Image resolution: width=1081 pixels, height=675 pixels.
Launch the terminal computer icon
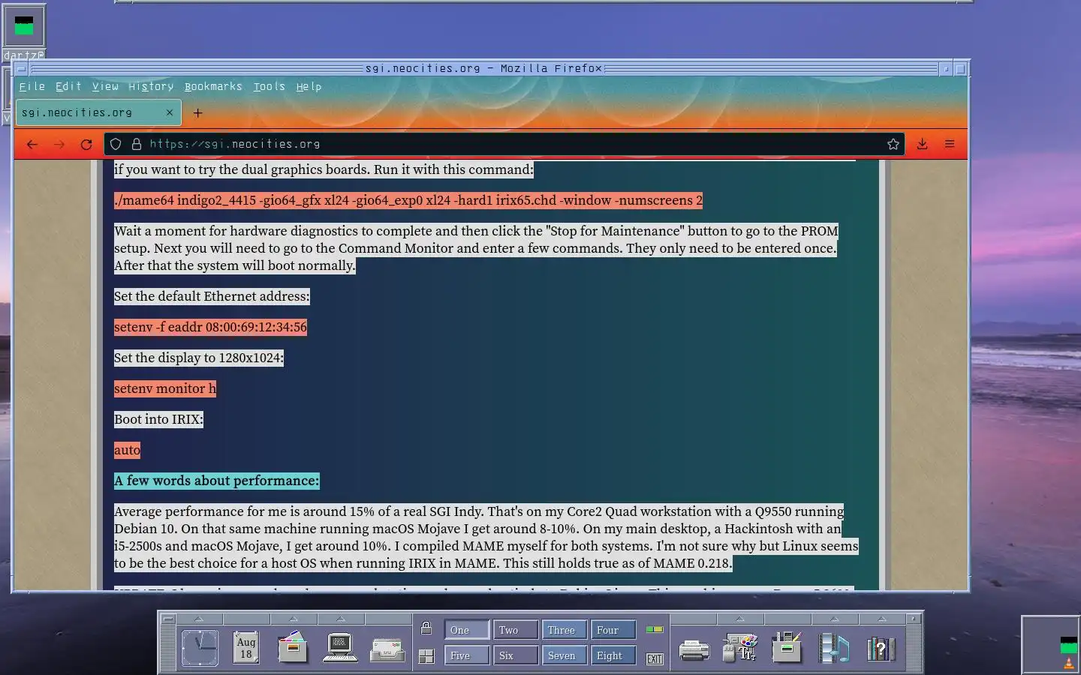340,648
